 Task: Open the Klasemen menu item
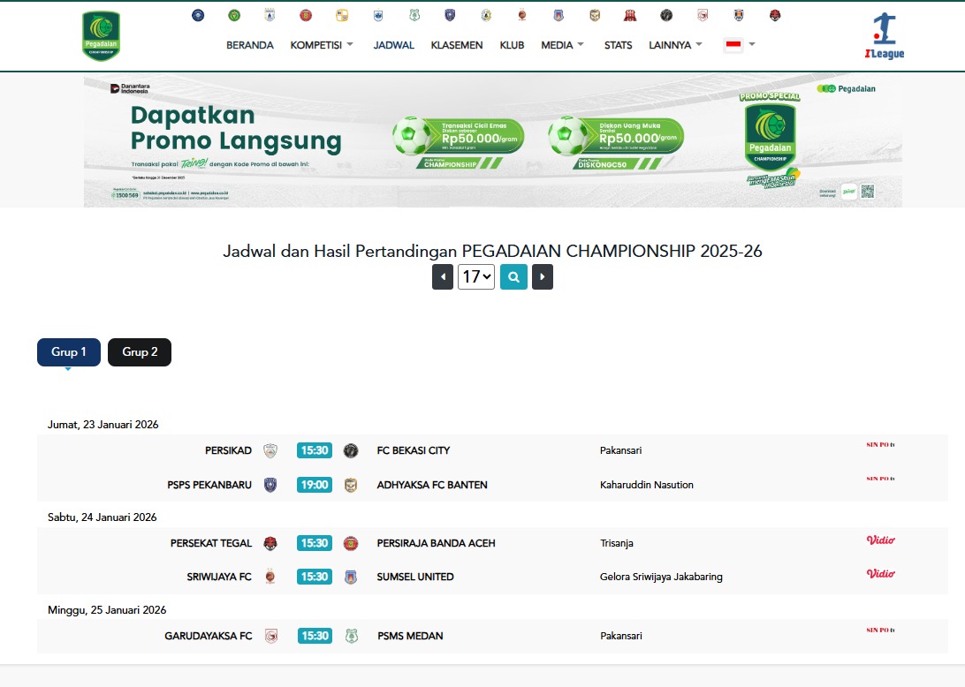click(x=456, y=45)
